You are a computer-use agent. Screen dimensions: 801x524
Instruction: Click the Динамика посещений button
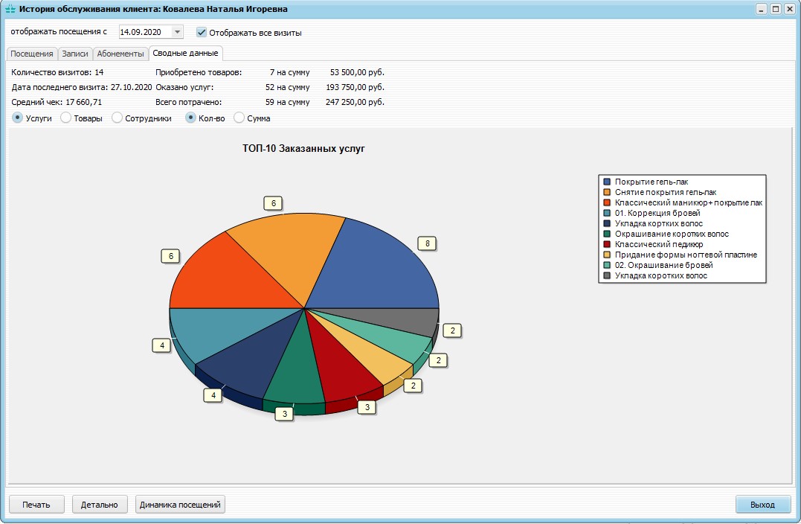[x=180, y=505]
